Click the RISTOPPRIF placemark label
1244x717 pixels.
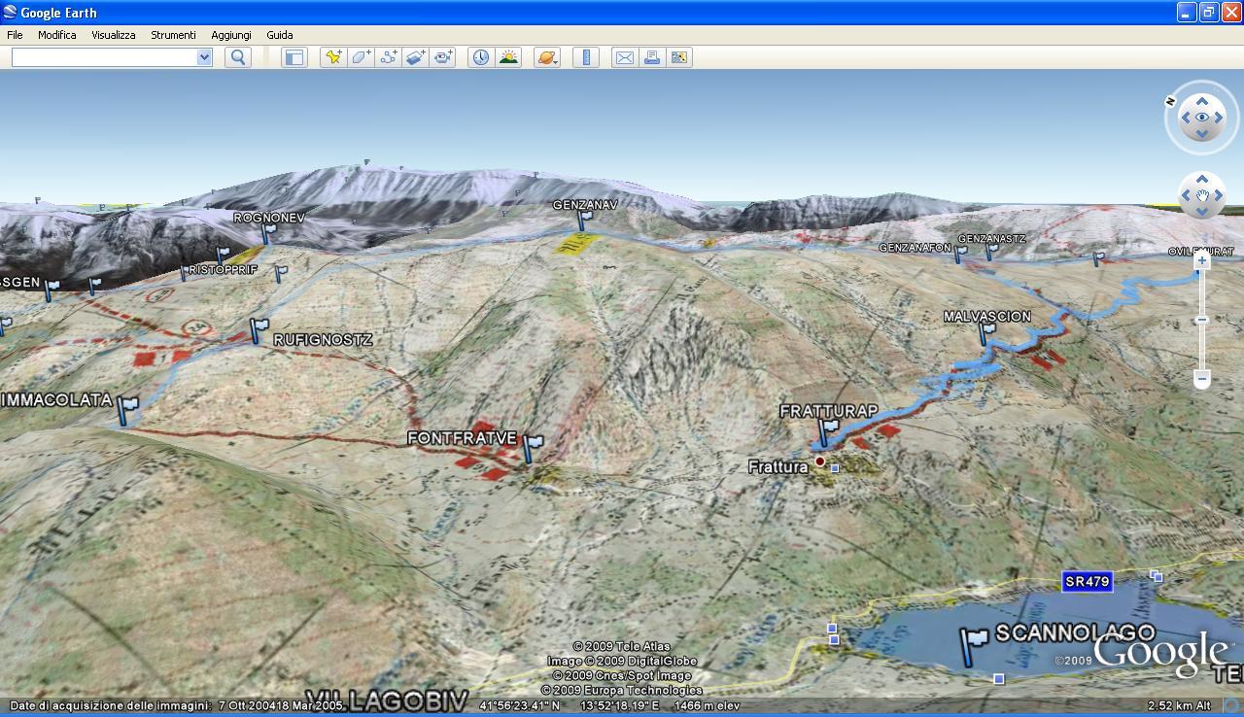pyautogui.click(x=223, y=269)
